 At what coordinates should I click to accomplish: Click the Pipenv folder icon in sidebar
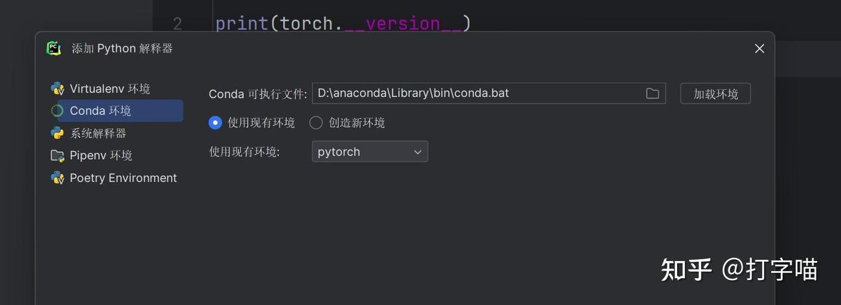pyautogui.click(x=57, y=156)
